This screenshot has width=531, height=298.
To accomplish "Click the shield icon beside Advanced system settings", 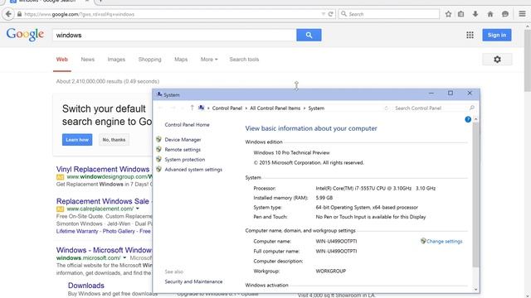I will (x=158, y=169).
